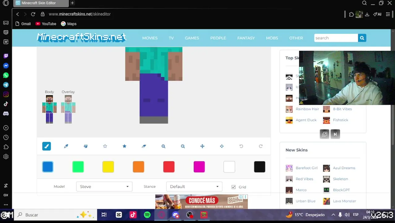This screenshot has width=395, height=223.
Task: Undo the last edit
Action: point(241,146)
